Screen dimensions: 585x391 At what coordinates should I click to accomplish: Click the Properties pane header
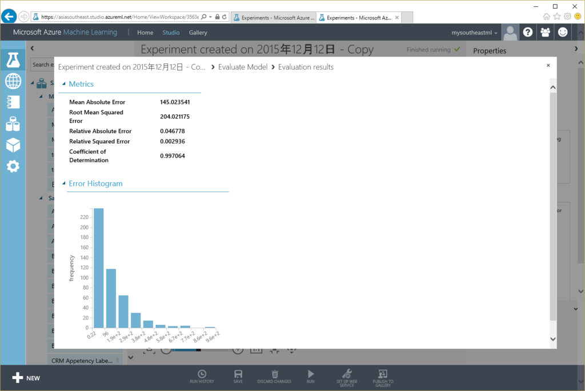click(490, 51)
